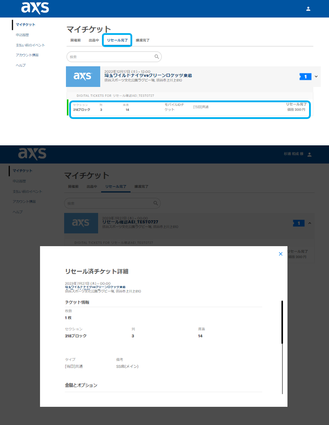Open the blue-outlined リセール完了 tab
Screen dimensions: 329x425
pyautogui.click(x=117, y=40)
